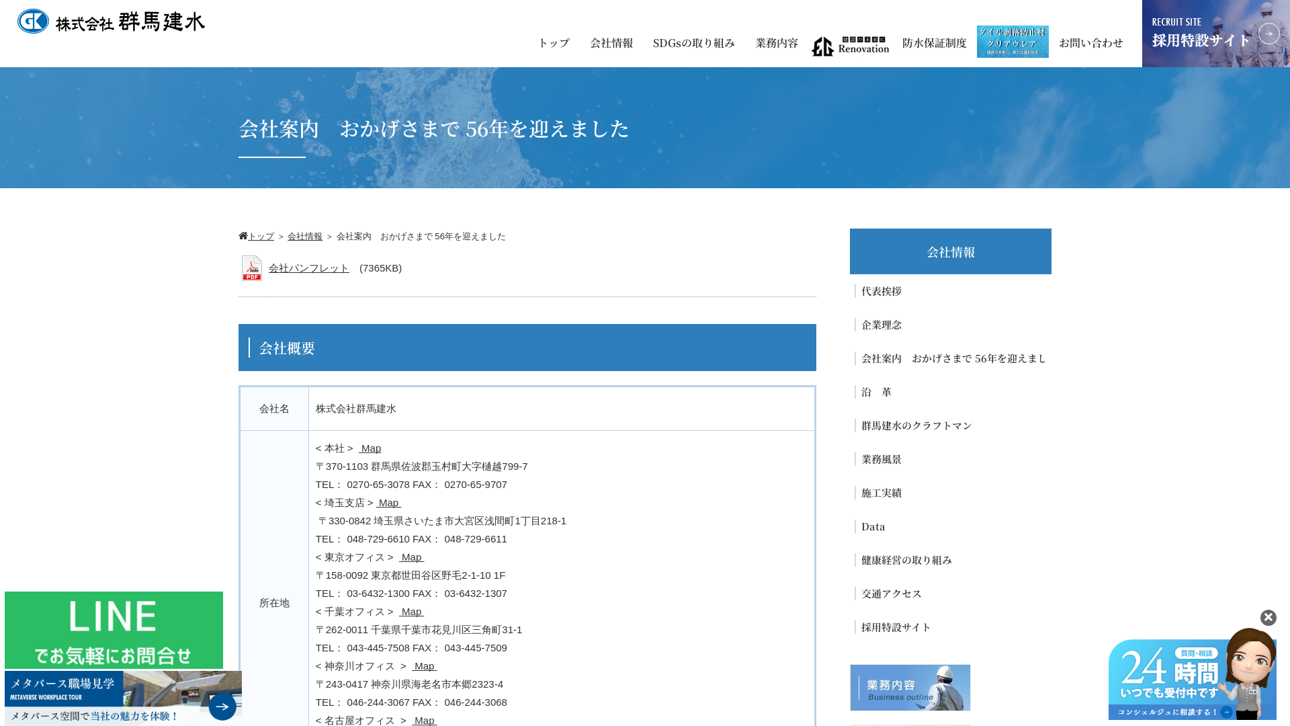
Task: Open the 本社 Map link
Action: (370, 448)
